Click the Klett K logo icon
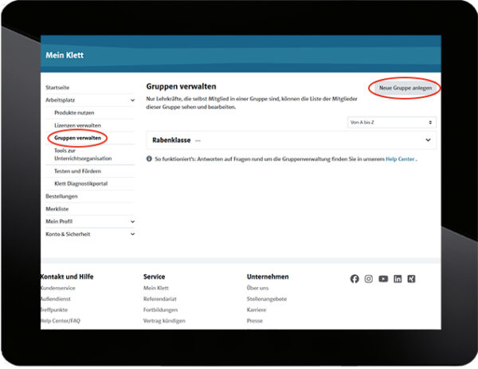 (411, 279)
